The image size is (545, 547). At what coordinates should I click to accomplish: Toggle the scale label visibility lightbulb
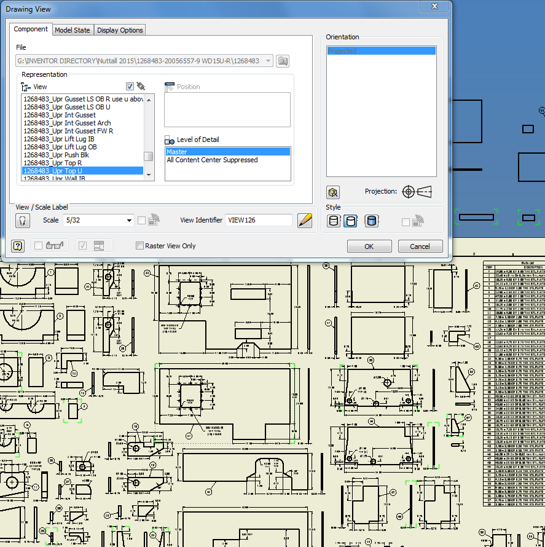pos(22,220)
